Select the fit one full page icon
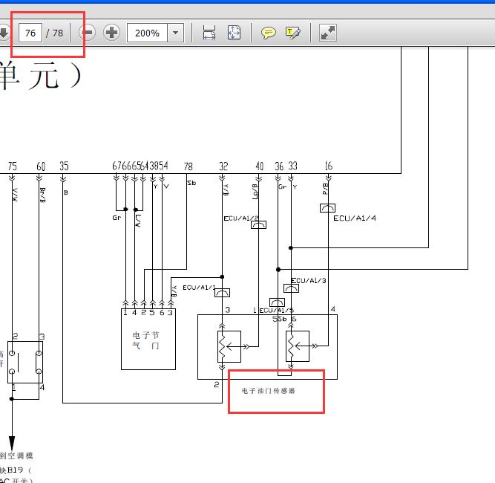 click(234, 33)
